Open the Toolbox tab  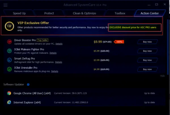point(120,13)
